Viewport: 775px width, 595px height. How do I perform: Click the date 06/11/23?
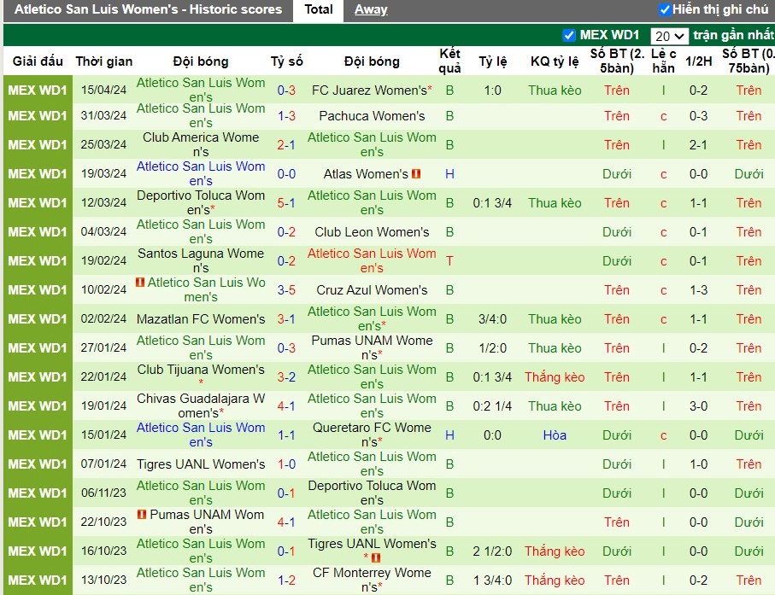(103, 493)
